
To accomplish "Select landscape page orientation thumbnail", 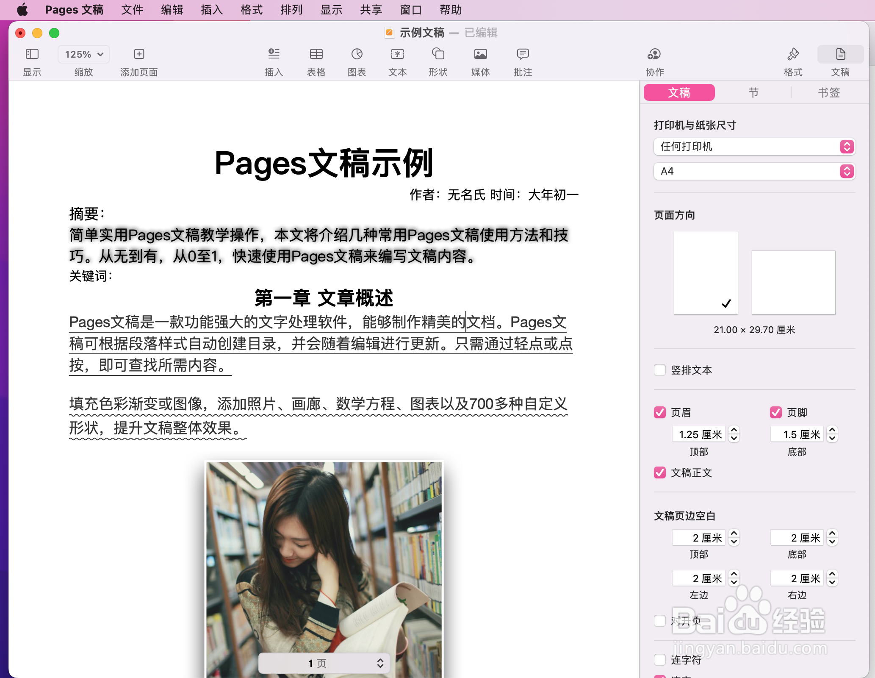I will (793, 283).
